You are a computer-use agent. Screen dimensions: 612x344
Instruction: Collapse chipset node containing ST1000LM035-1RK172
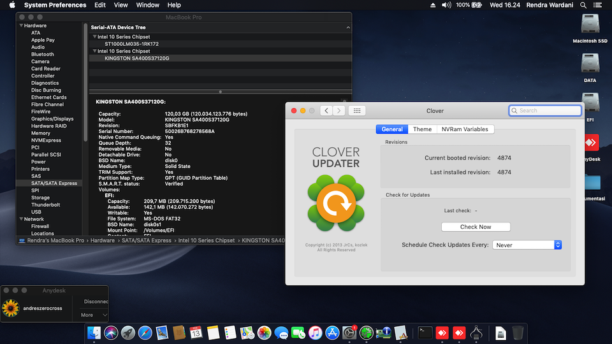(94, 37)
